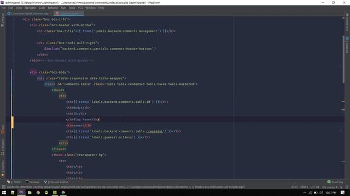
Task: Open the Edit menu
Action: pos(11,8)
